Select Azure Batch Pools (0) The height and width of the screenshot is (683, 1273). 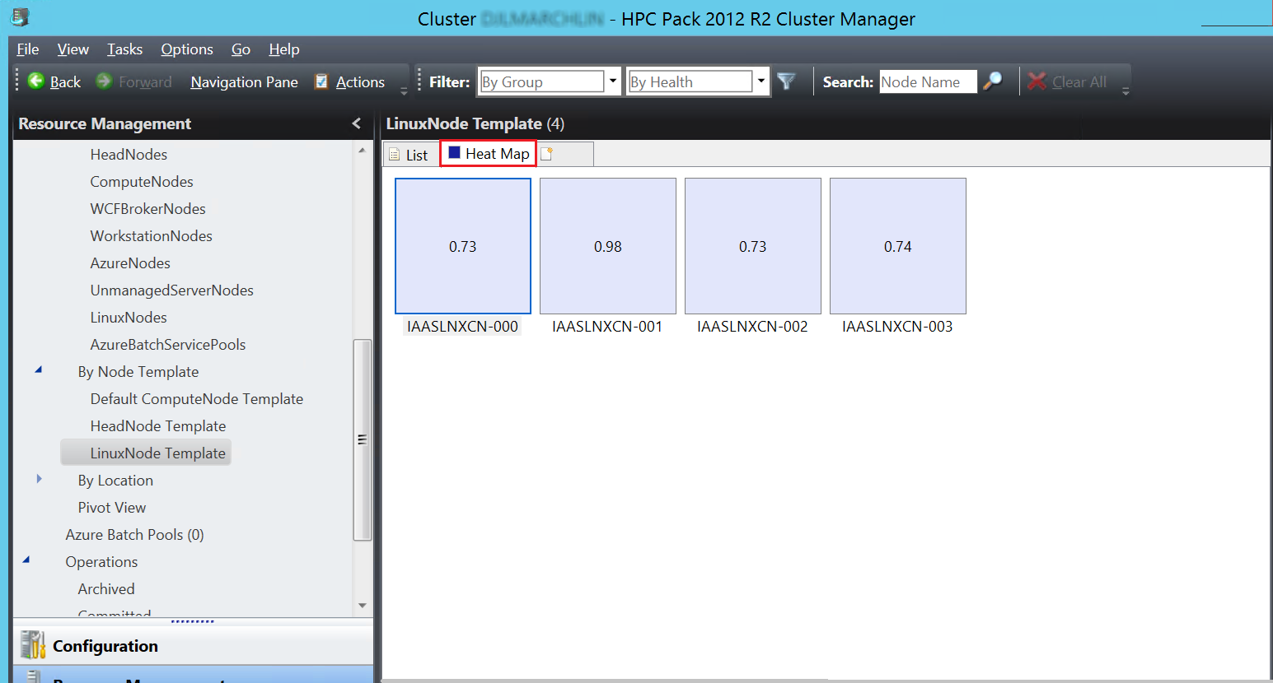(135, 535)
